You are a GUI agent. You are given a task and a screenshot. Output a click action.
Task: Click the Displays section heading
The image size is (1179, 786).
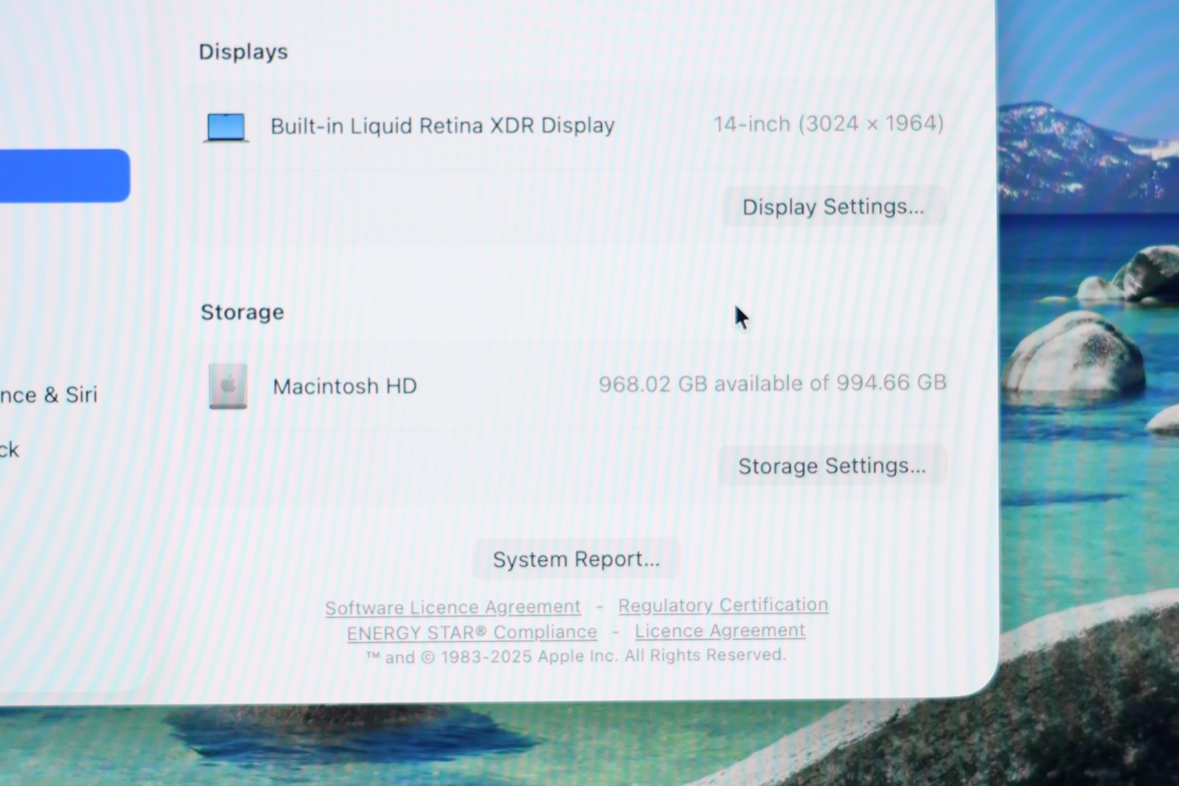tap(243, 52)
